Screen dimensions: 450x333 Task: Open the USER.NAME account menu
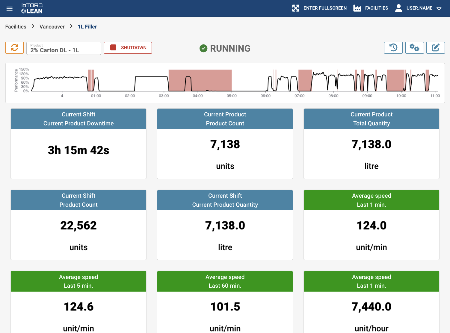[419, 8]
